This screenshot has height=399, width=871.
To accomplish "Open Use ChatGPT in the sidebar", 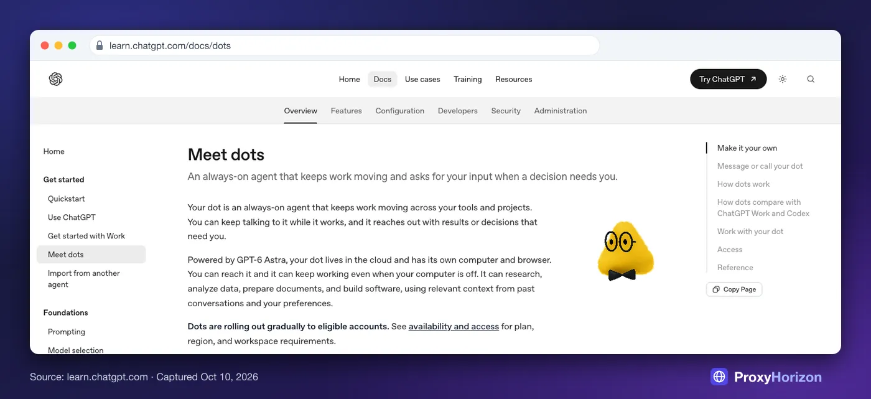I will click(72, 217).
